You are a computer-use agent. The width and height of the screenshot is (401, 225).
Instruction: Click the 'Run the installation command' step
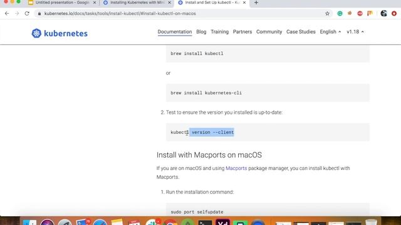[x=200, y=192]
